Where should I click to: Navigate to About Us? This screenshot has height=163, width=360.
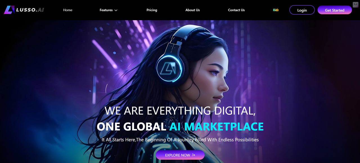pyautogui.click(x=193, y=10)
